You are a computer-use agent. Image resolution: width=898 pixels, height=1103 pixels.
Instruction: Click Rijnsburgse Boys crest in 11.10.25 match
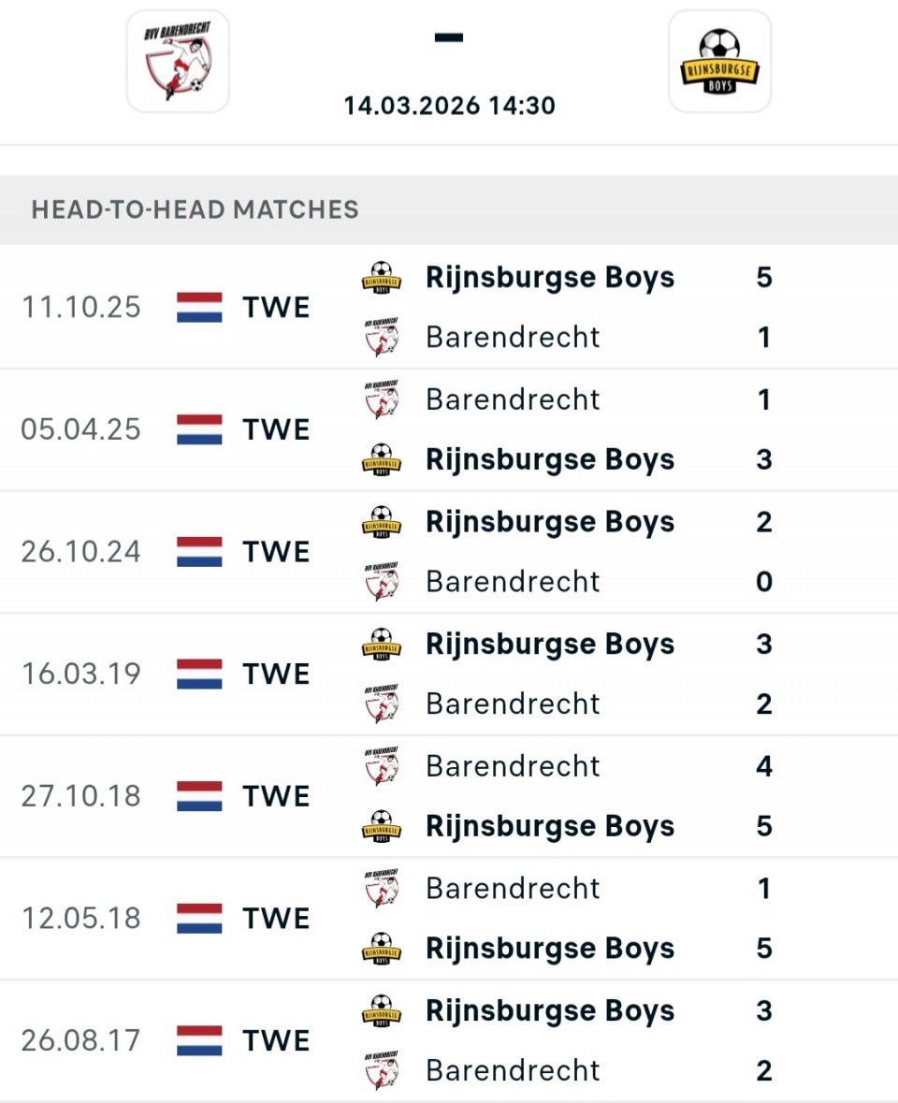(382, 278)
